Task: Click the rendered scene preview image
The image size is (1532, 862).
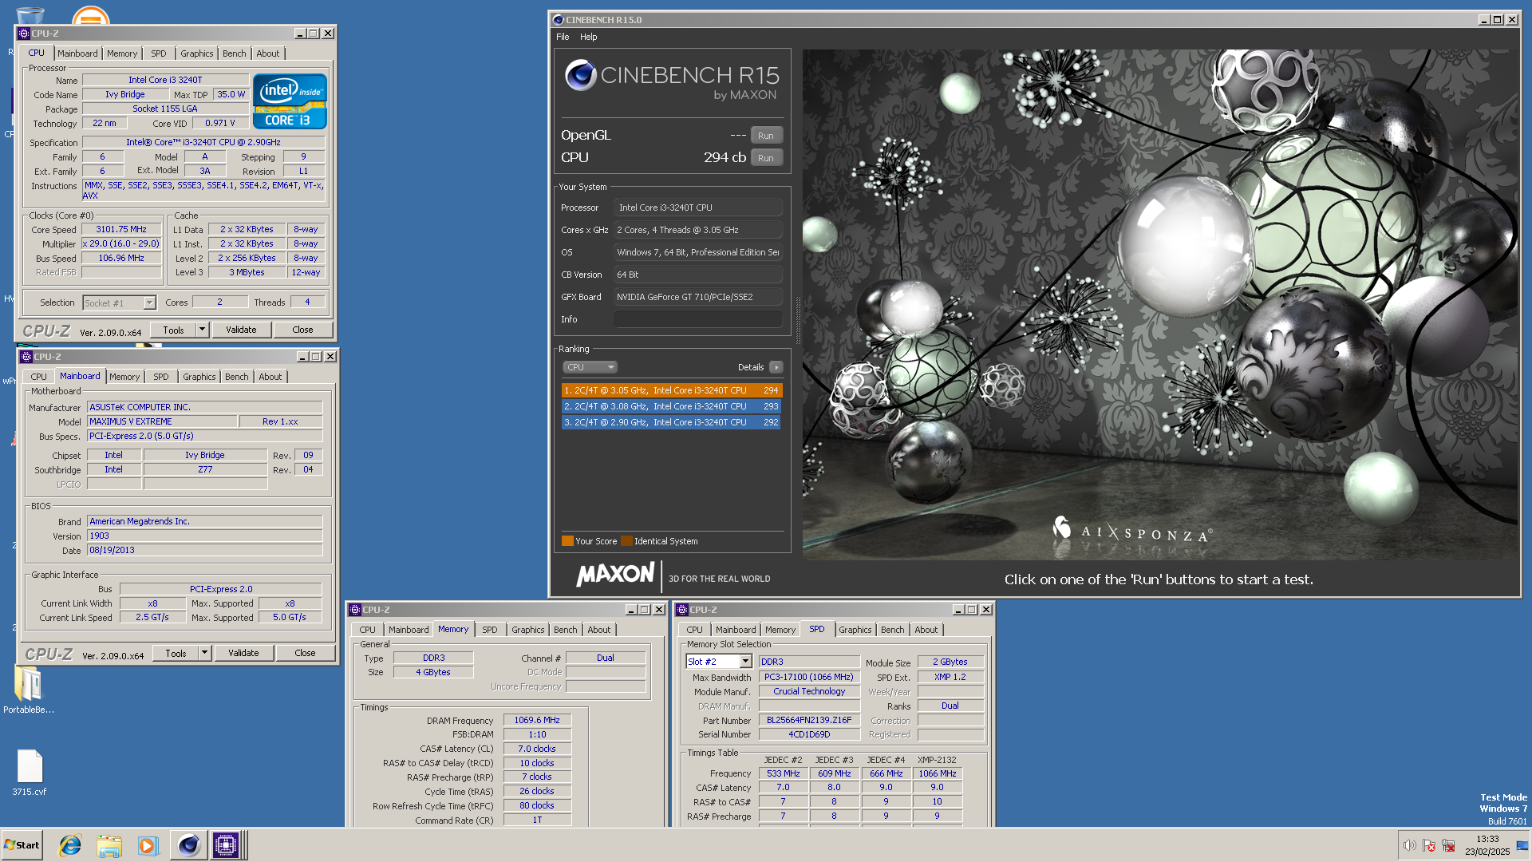Action: pyautogui.click(x=1160, y=305)
